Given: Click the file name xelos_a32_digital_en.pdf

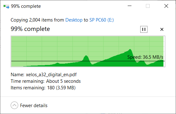Looking at the screenshot, I should pyautogui.click(x=51, y=75).
